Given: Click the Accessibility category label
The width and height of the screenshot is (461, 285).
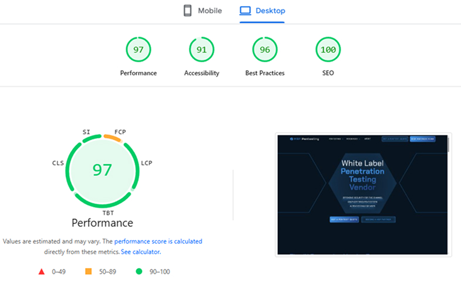Looking at the screenshot, I should (x=201, y=73).
